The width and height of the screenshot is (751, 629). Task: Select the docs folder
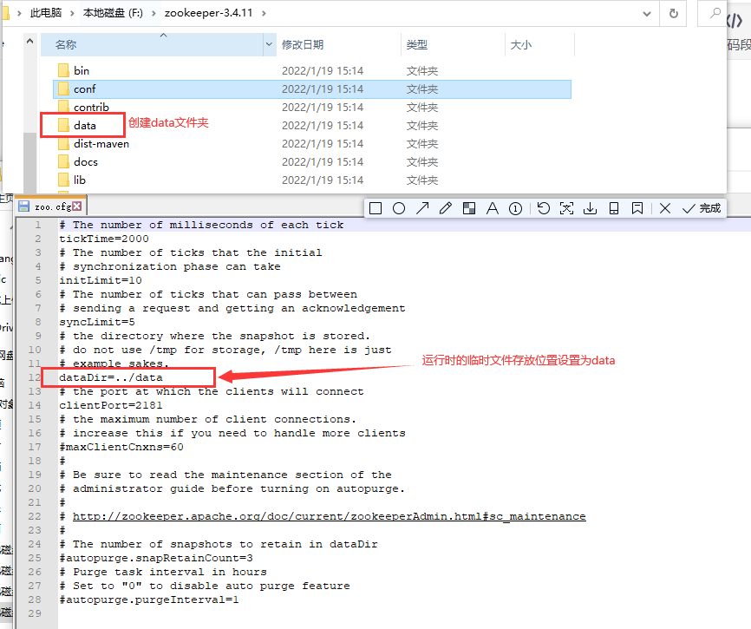click(x=86, y=162)
